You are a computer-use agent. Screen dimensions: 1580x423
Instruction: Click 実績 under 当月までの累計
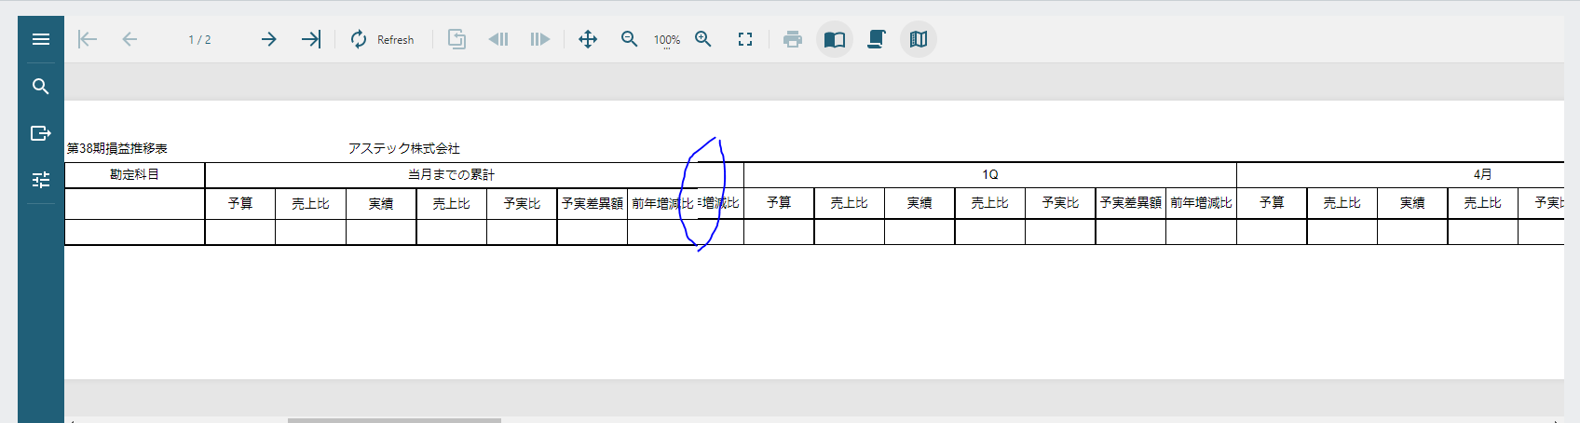tap(381, 203)
